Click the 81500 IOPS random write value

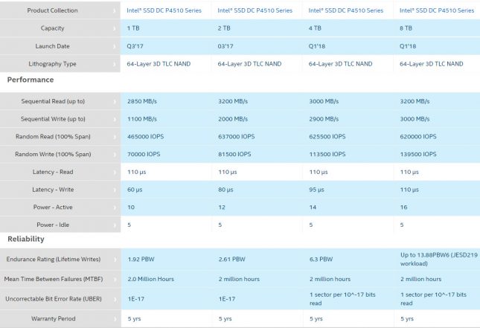235,154
